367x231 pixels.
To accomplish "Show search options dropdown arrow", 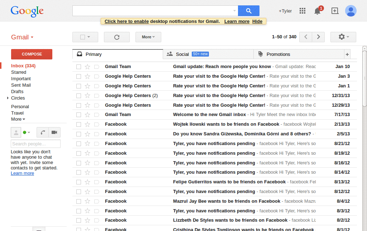I will click(x=234, y=11).
